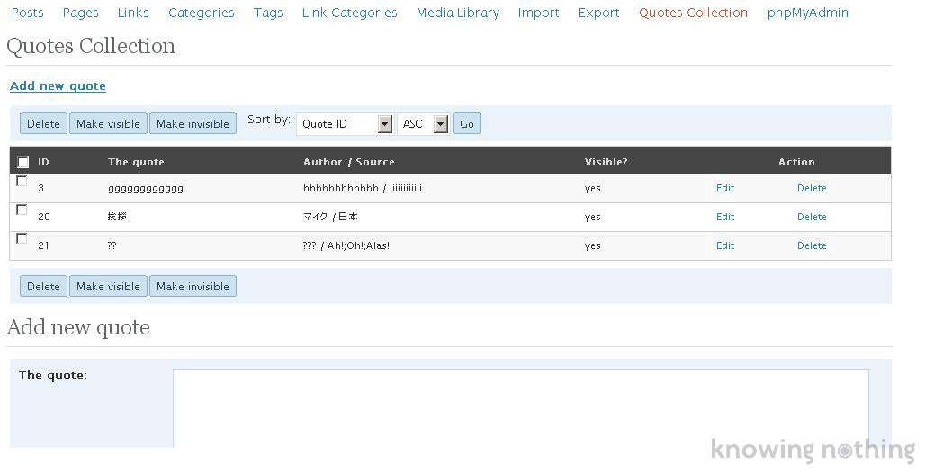925x472 pixels.
Task: Click the 'マイク / 日本' author cell
Action: (x=330, y=217)
